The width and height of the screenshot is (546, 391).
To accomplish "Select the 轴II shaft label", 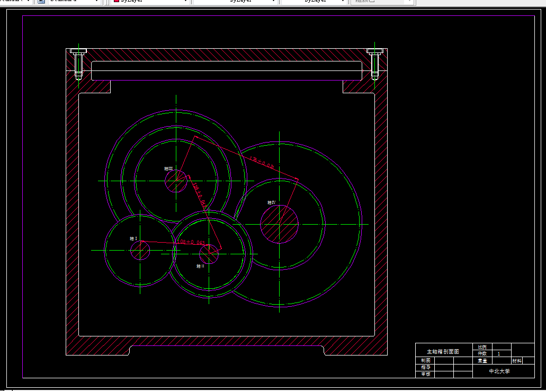I will (200, 266).
